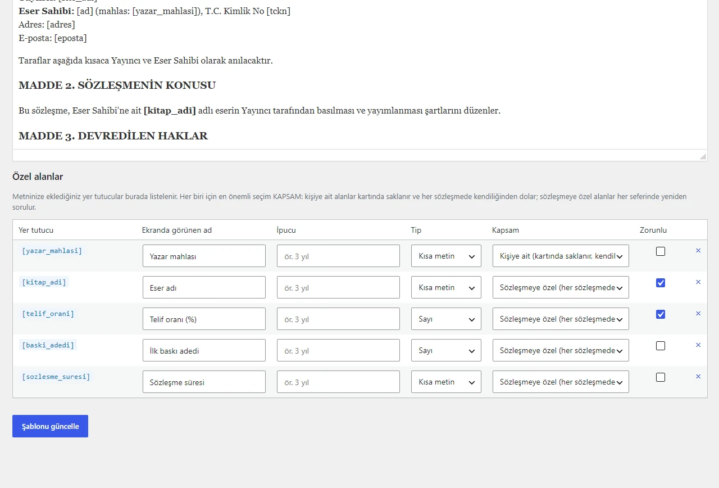Remove the sozlesme_suresi field row
The image size is (719, 488).
point(698,377)
